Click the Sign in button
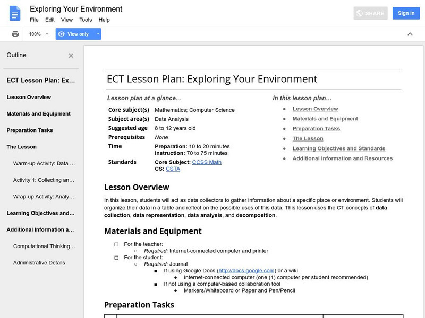The width and height of the screenshot is (425, 318). click(406, 13)
